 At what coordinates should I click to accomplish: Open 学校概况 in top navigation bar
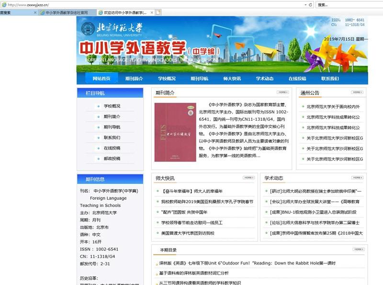pyautogui.click(x=167, y=79)
